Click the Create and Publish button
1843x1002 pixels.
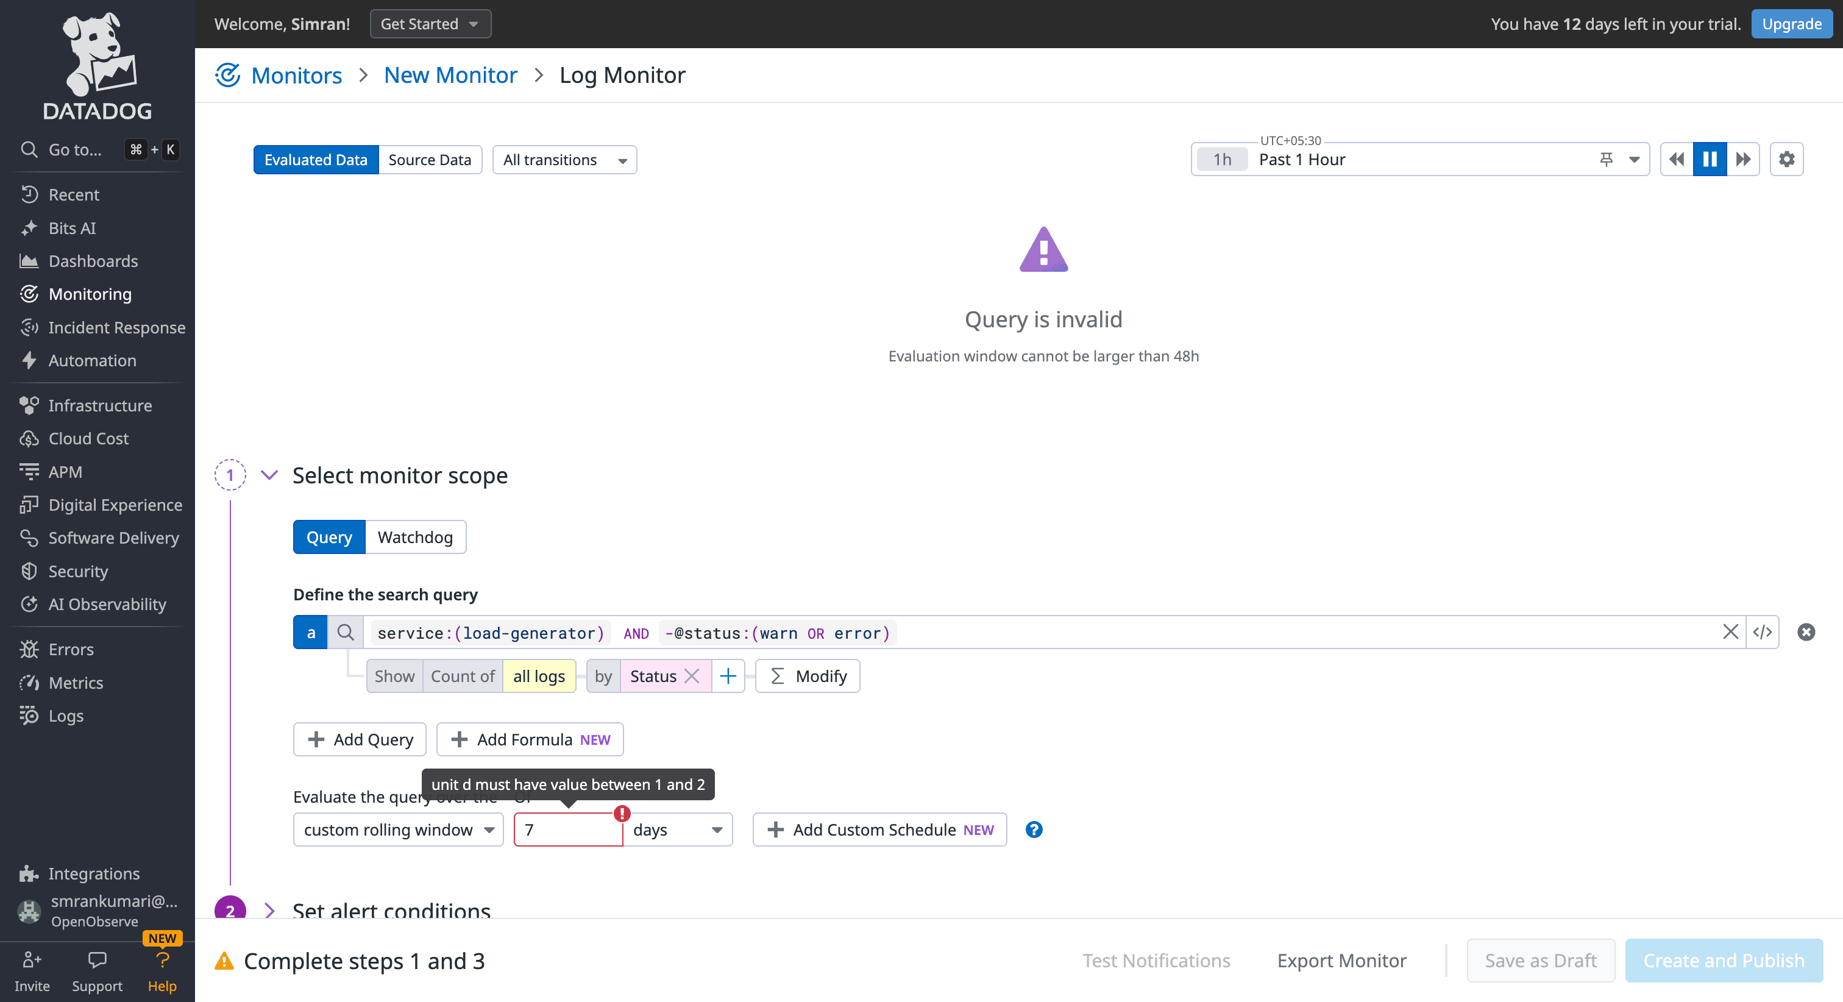(x=1723, y=960)
